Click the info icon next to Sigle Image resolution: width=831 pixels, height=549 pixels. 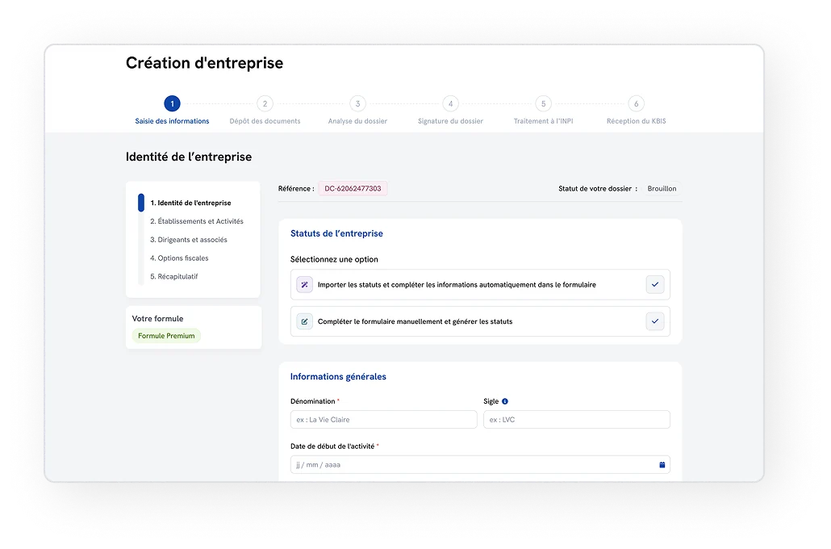pos(504,401)
